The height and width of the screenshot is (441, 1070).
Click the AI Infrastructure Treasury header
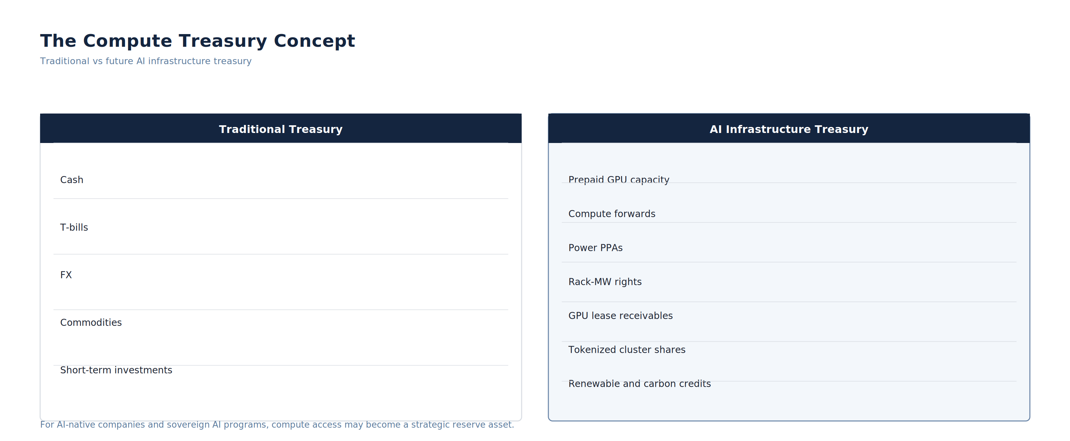(789, 129)
